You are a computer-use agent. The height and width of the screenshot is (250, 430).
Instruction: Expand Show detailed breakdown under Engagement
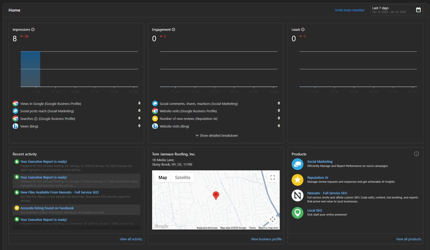click(216, 135)
